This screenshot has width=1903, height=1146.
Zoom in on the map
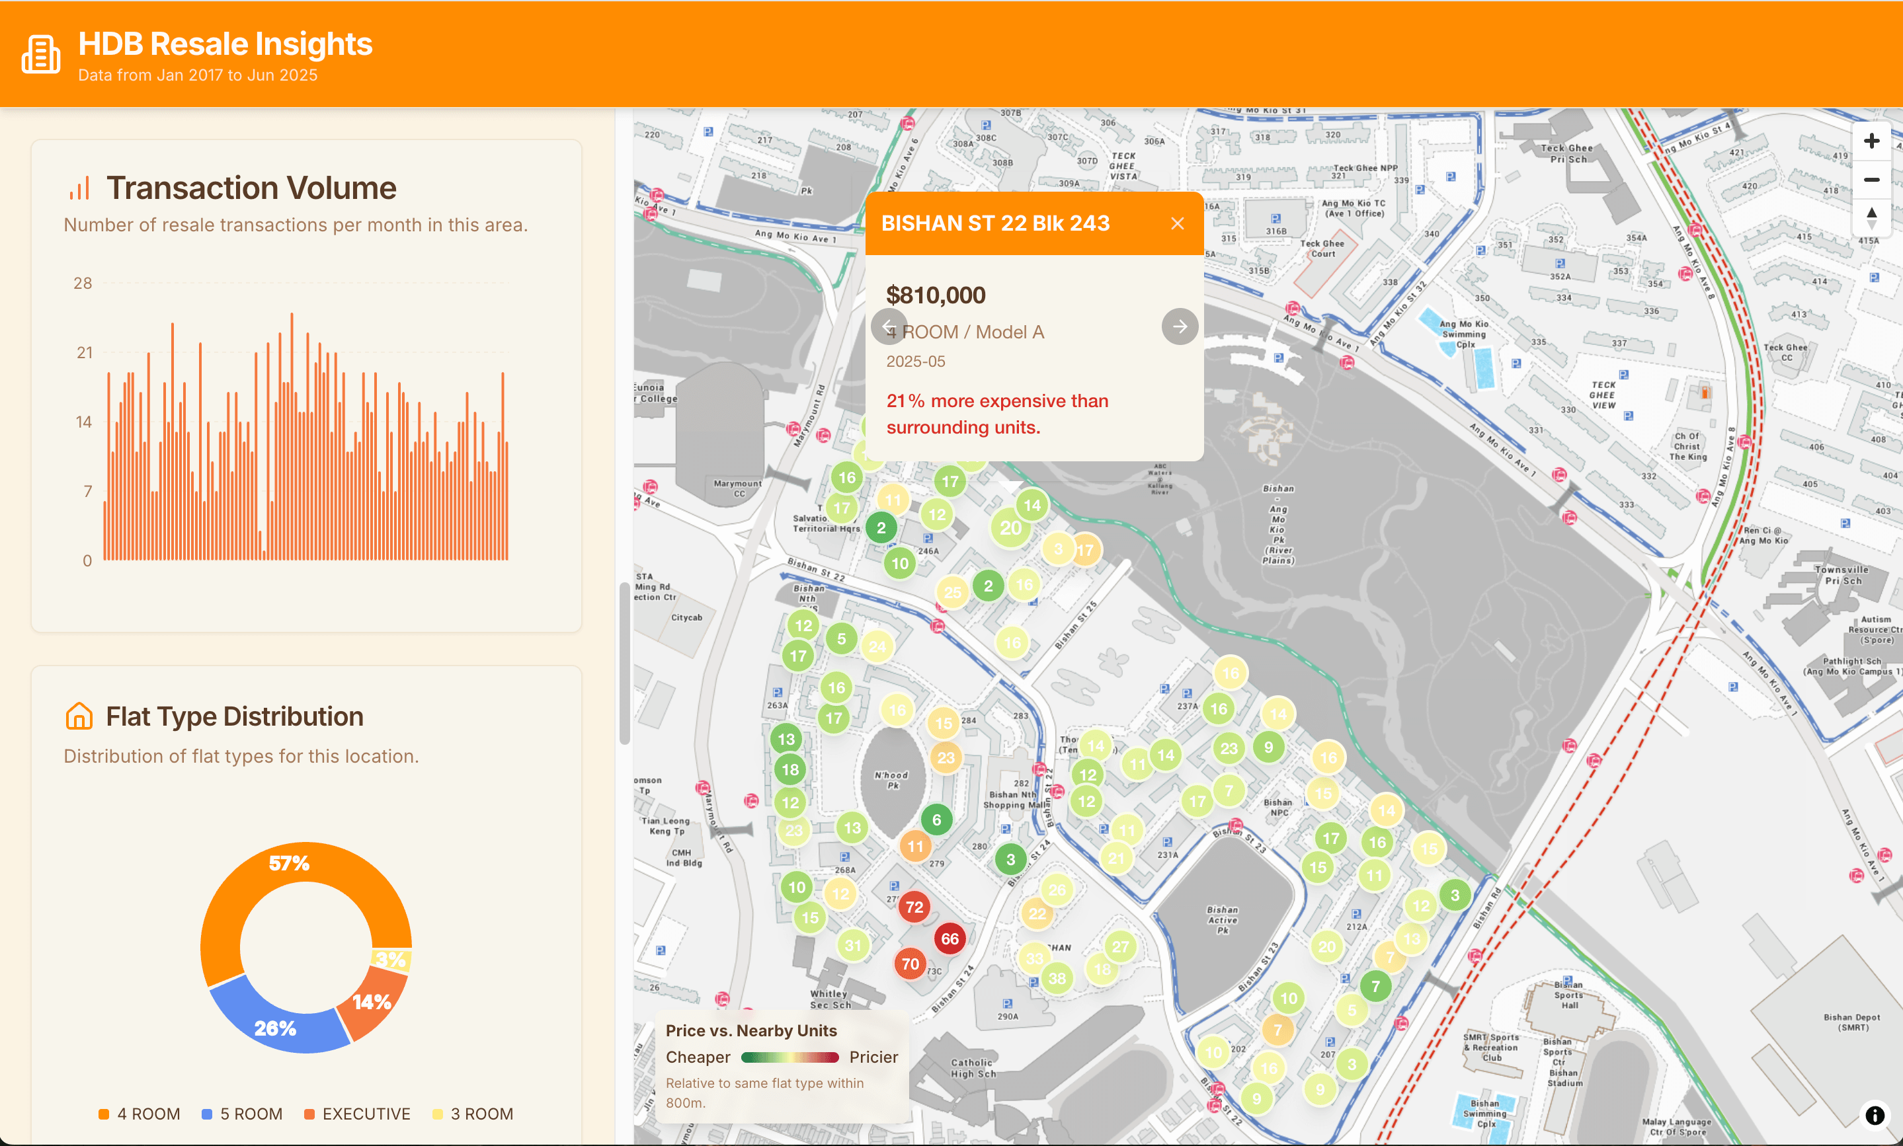coord(1872,141)
